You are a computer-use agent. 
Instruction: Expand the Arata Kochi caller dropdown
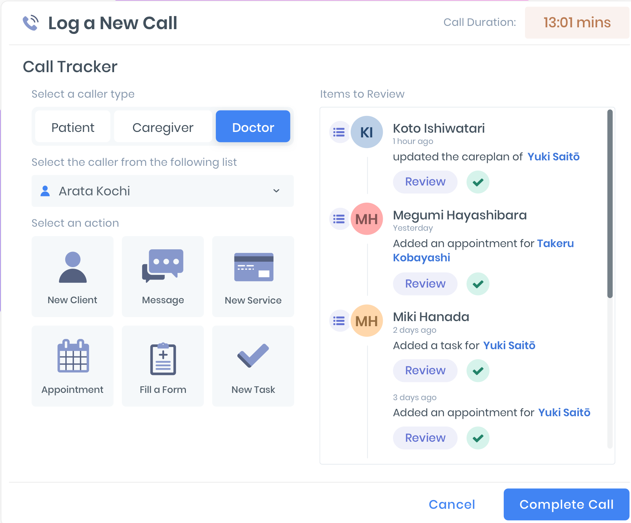click(162, 191)
